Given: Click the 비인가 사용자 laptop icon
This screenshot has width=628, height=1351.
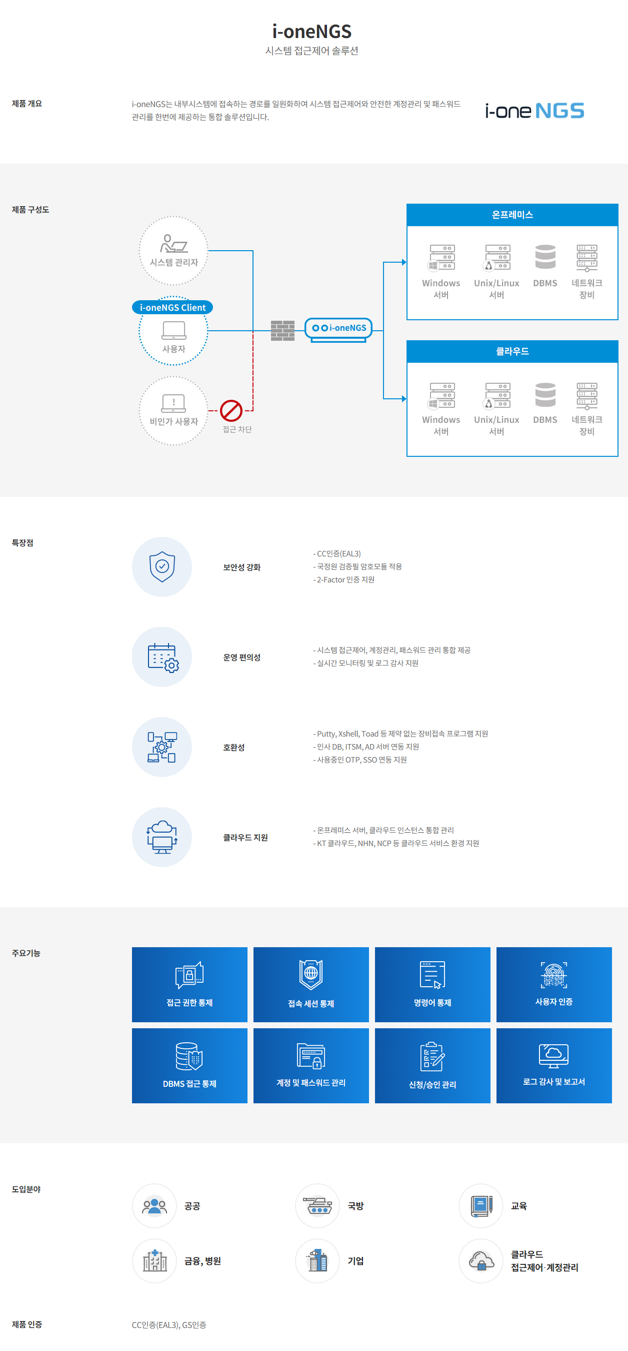Looking at the screenshot, I should [173, 403].
